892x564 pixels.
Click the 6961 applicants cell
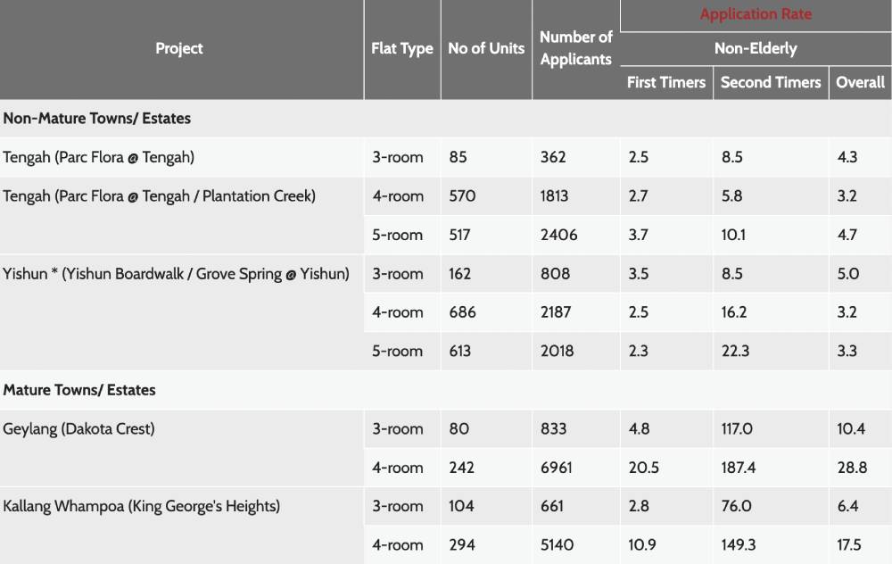[575, 468]
